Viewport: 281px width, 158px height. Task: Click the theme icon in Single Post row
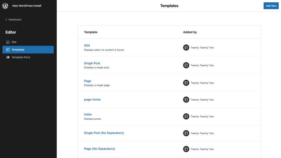[x=186, y=65]
